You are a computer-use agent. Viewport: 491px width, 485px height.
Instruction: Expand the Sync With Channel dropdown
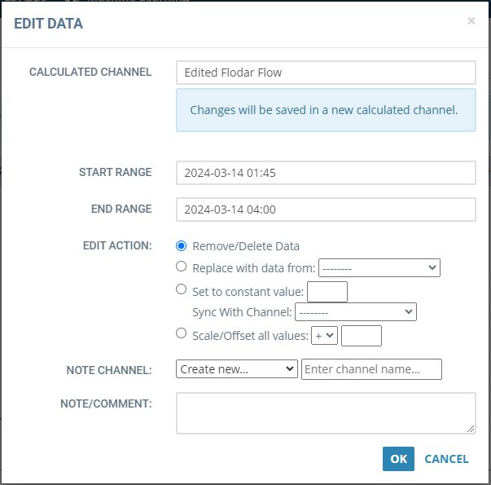click(356, 311)
